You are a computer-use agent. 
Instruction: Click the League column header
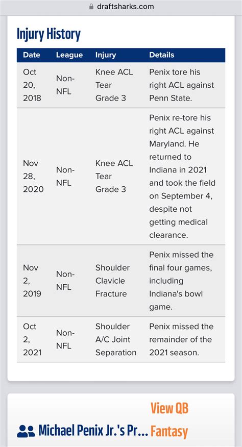[x=69, y=55]
